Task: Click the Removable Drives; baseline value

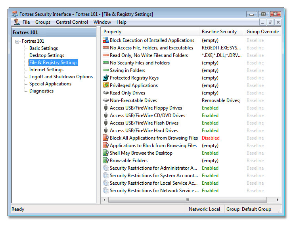Action: [221, 100]
